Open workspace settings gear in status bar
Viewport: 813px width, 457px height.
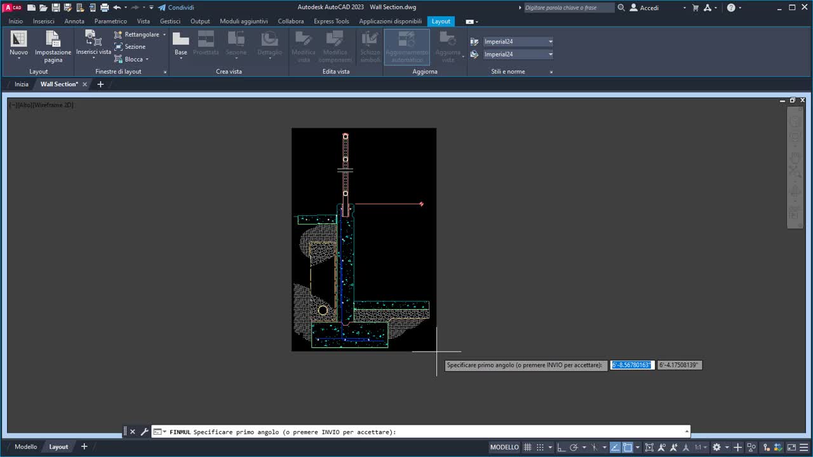pos(716,447)
